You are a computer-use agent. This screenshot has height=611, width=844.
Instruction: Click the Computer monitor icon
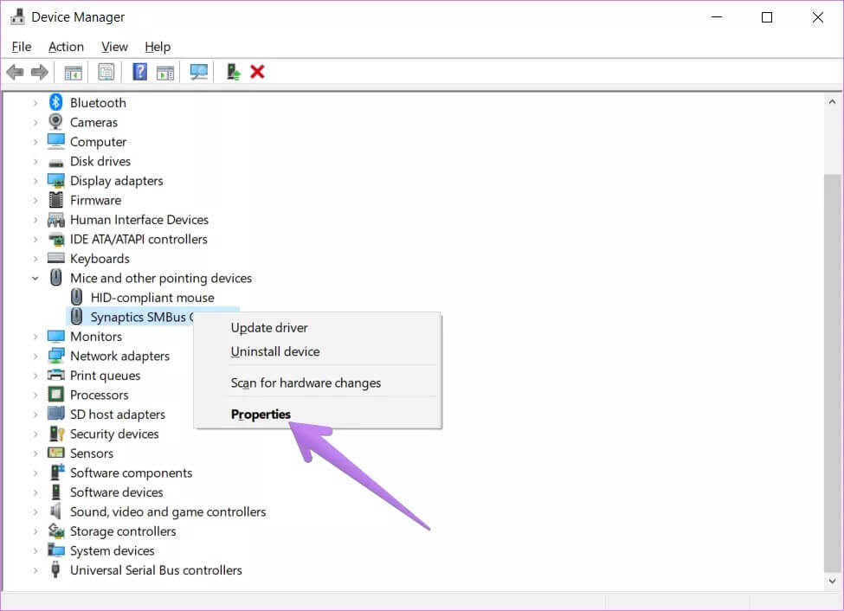(x=56, y=141)
